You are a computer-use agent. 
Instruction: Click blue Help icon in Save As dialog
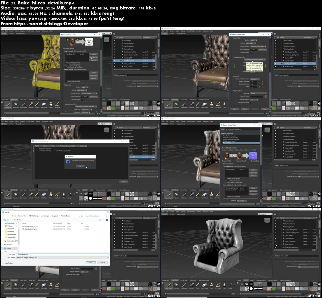[107, 220]
